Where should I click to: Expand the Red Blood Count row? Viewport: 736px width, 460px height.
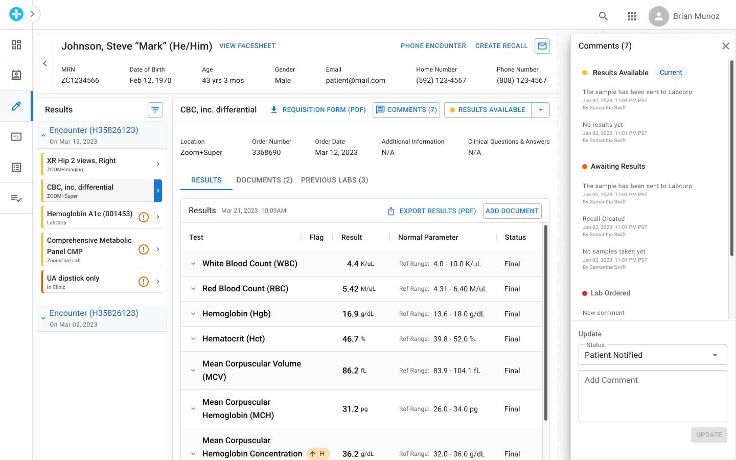pos(193,289)
